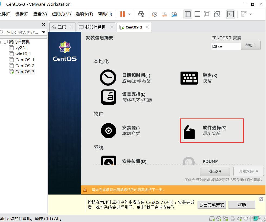Expand the library search dropdown arrow
The height and width of the screenshot is (222, 266).
44,32
